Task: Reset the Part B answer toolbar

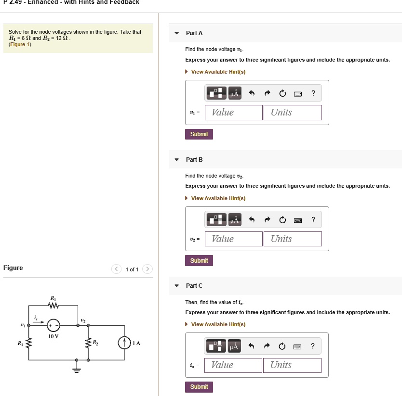Action: click(282, 219)
